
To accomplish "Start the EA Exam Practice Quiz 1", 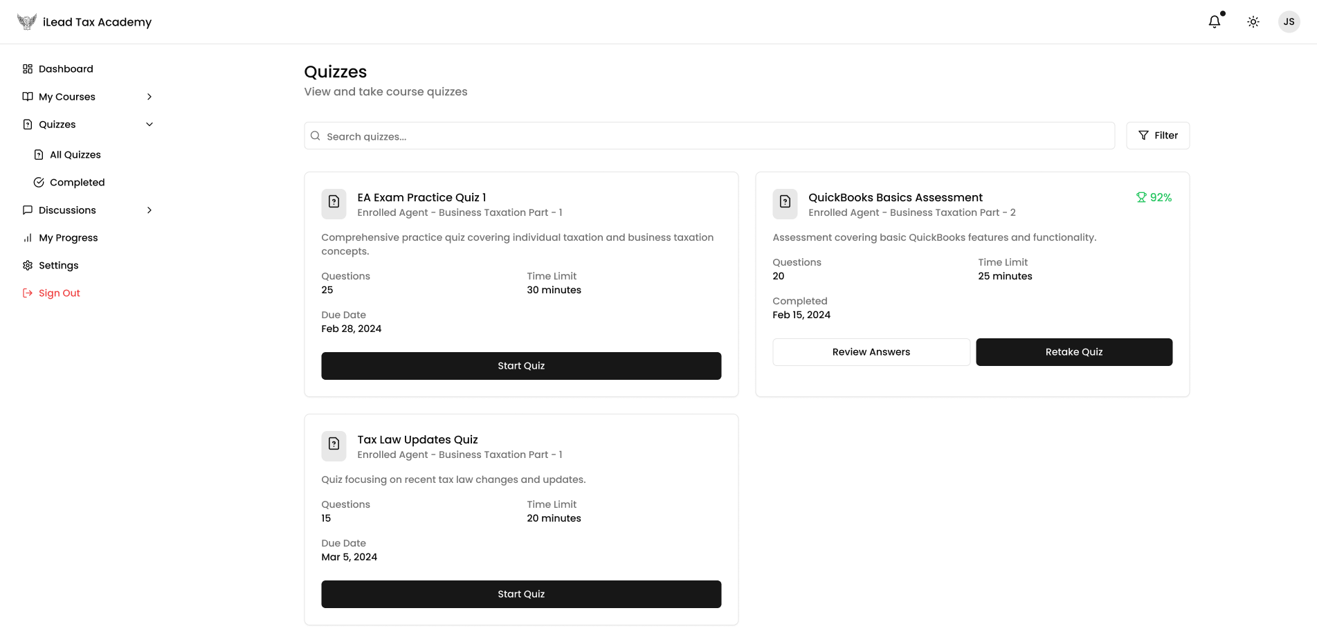I will click(520, 366).
